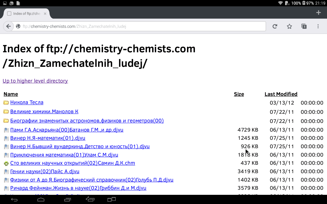327x204 pixels.
Task: Sort listing by Last Modified header
Action: (x=281, y=94)
